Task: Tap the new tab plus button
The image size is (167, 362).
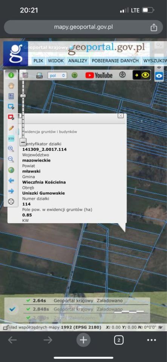Action: click(83, 340)
